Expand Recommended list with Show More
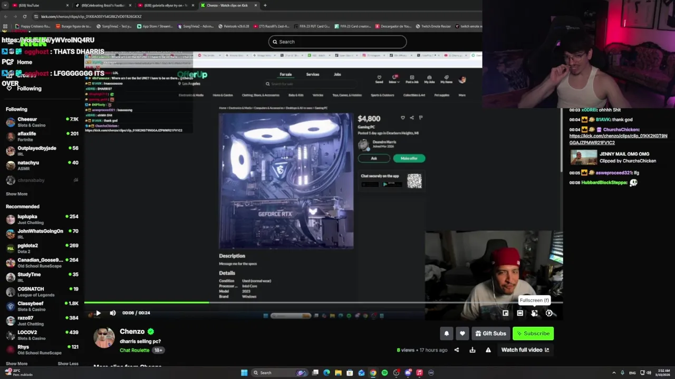This screenshot has height=379, width=675. 16,363
